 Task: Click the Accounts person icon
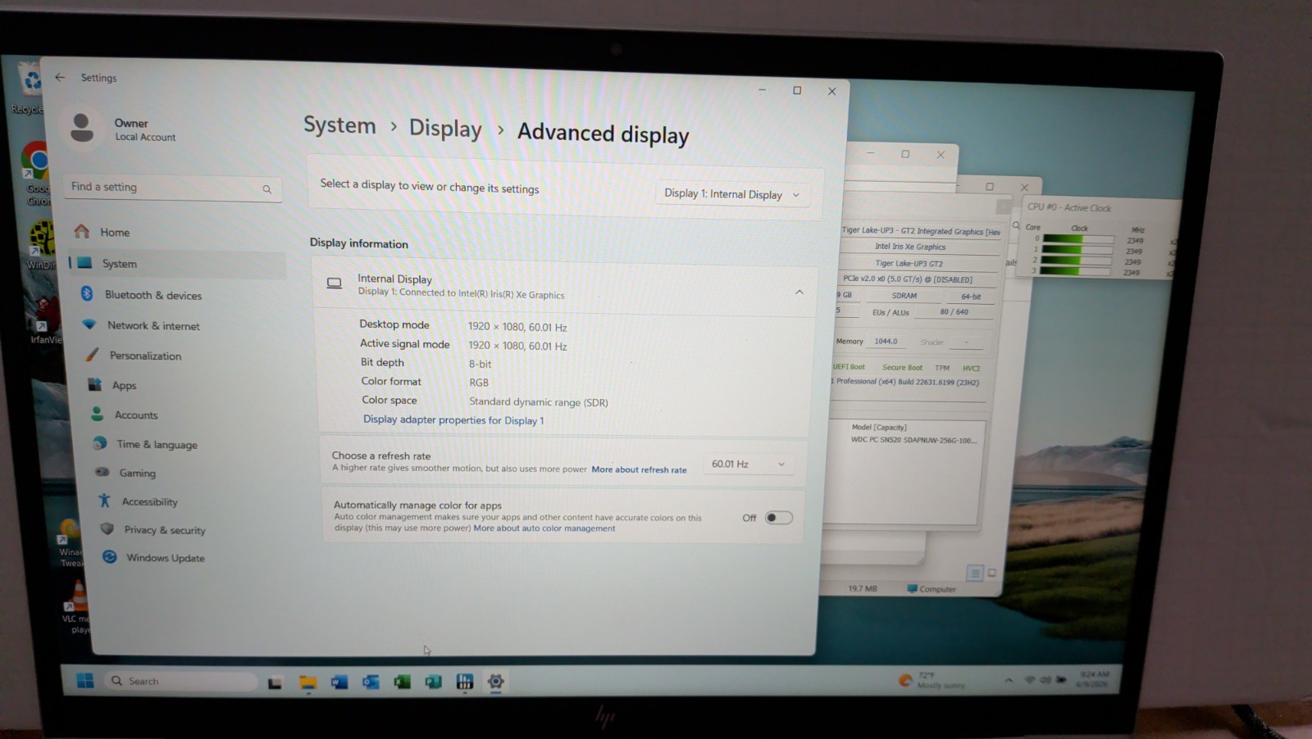(98, 414)
